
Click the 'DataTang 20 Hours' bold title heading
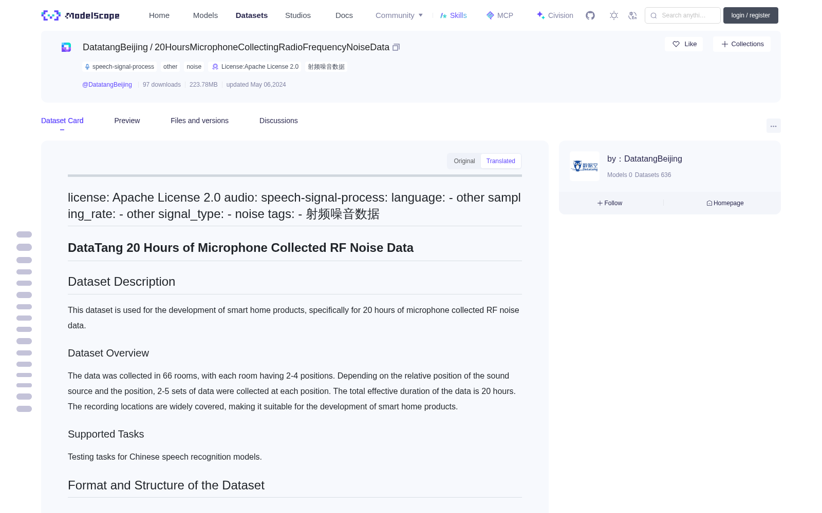click(x=240, y=248)
